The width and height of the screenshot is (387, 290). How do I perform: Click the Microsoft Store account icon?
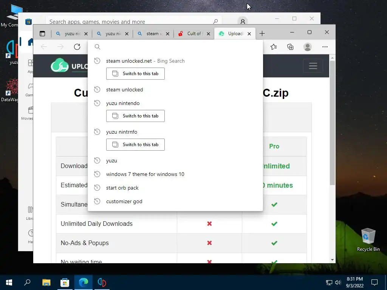coord(243,22)
